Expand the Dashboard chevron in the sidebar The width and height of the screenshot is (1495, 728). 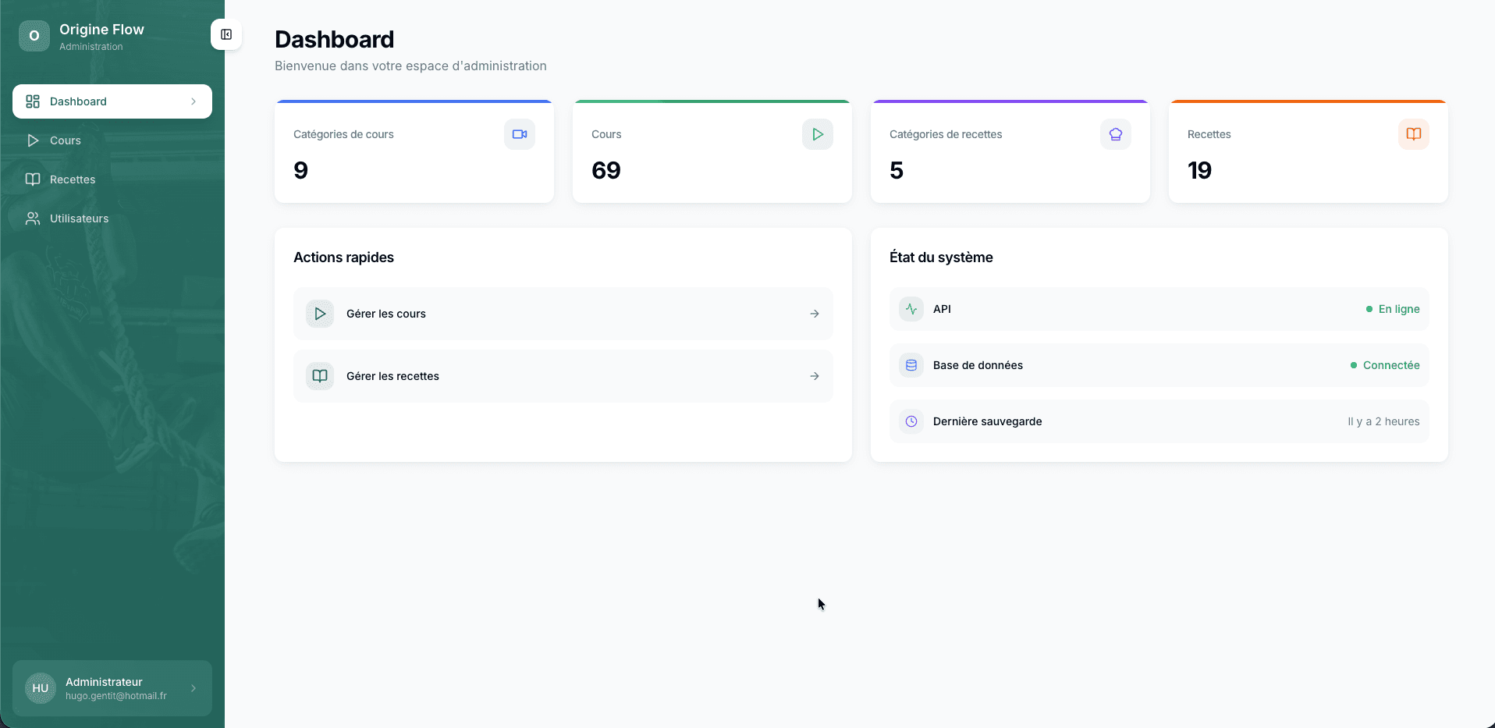tap(194, 101)
